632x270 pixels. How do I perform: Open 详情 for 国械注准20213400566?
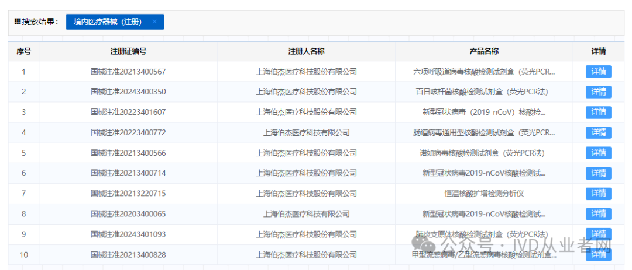[x=599, y=153]
